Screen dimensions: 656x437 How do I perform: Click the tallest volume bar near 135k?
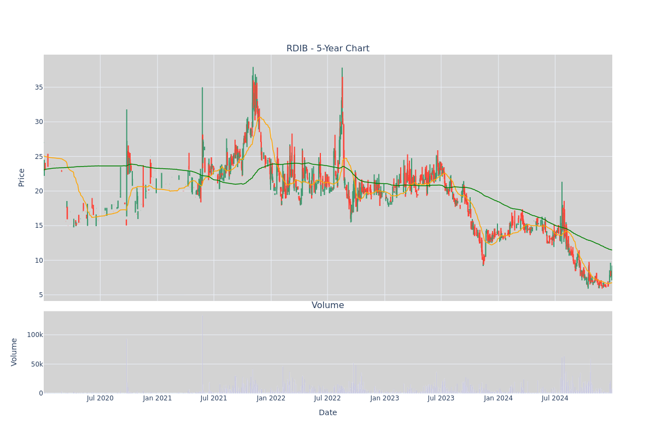pos(202,354)
